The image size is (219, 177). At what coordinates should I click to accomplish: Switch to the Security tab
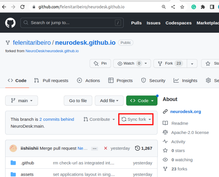(153, 81)
